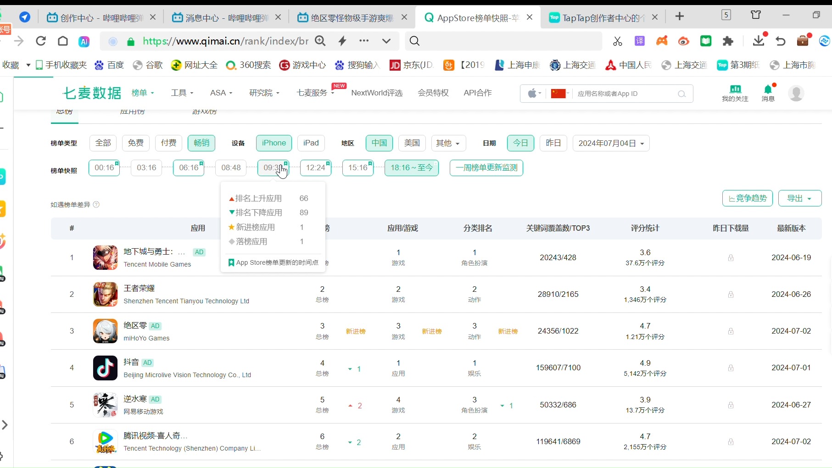
Task: Click the lock icon in 地下城与勇士 row
Action: [x=731, y=258]
